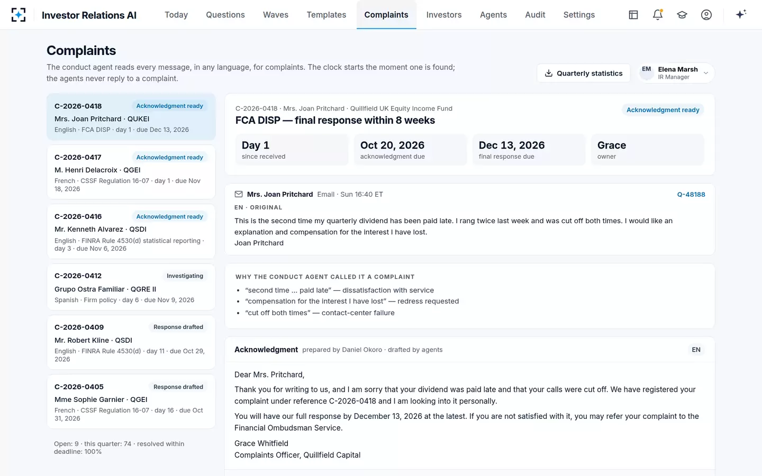Click the Investor Relations AI brand name
The height and width of the screenshot is (476, 762).
pyautogui.click(x=89, y=15)
